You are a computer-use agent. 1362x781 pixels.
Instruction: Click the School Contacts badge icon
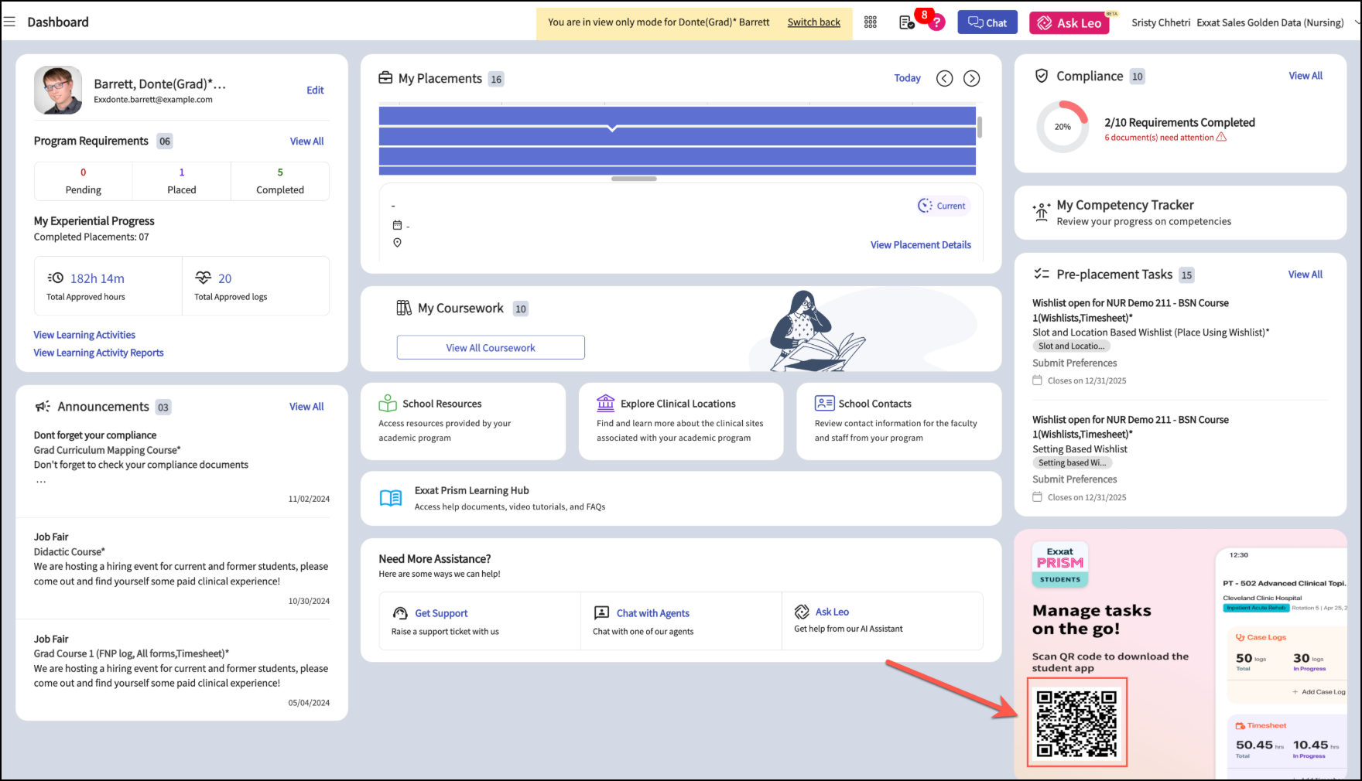(823, 403)
